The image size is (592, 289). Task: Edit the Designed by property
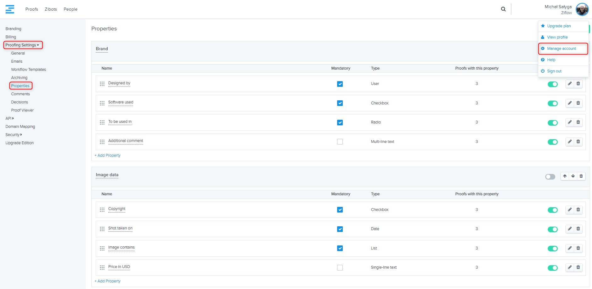tap(570, 84)
